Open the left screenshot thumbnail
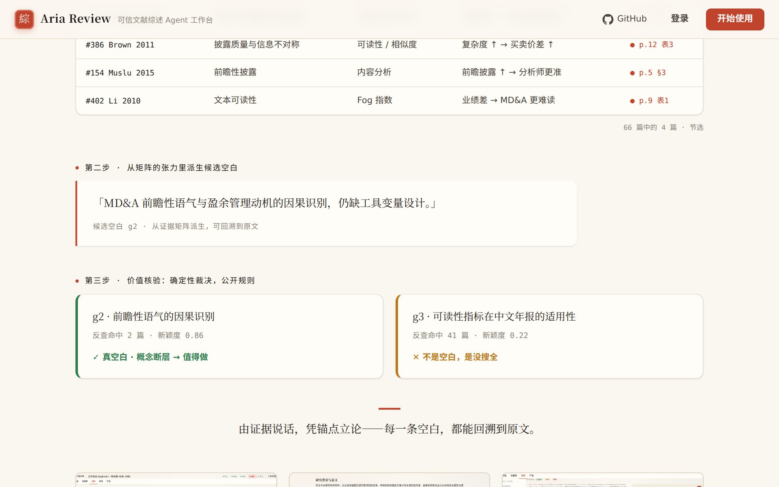The width and height of the screenshot is (779, 487). (x=176, y=480)
